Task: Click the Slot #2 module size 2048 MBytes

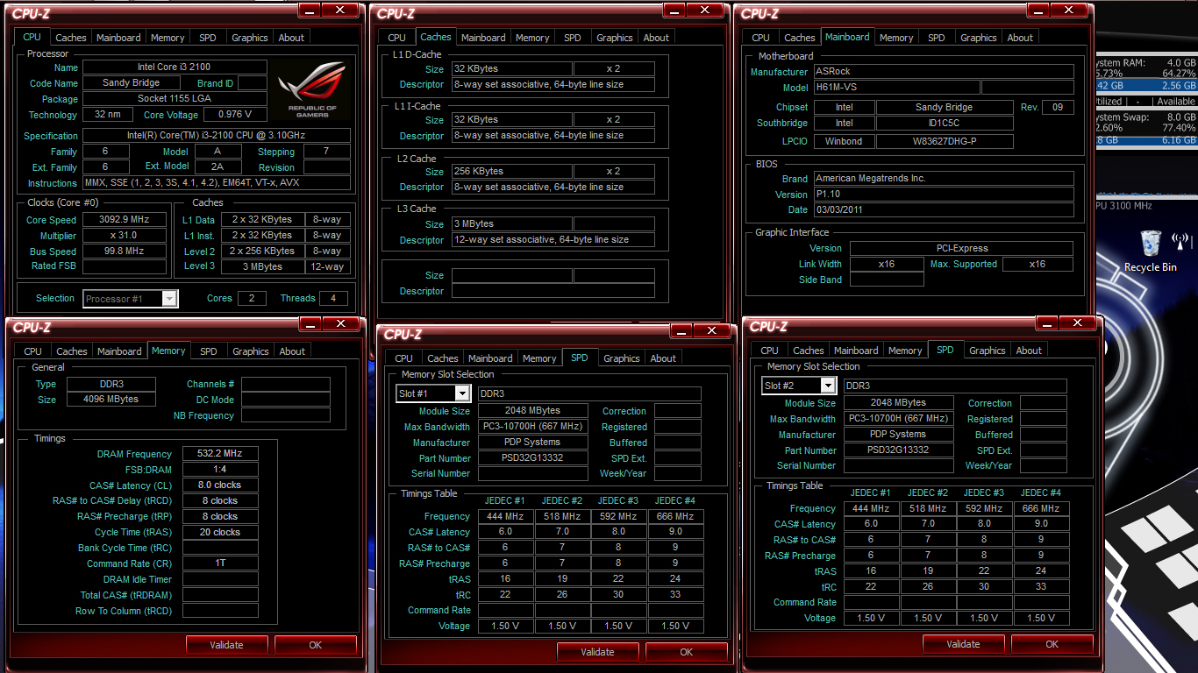Action: click(899, 403)
